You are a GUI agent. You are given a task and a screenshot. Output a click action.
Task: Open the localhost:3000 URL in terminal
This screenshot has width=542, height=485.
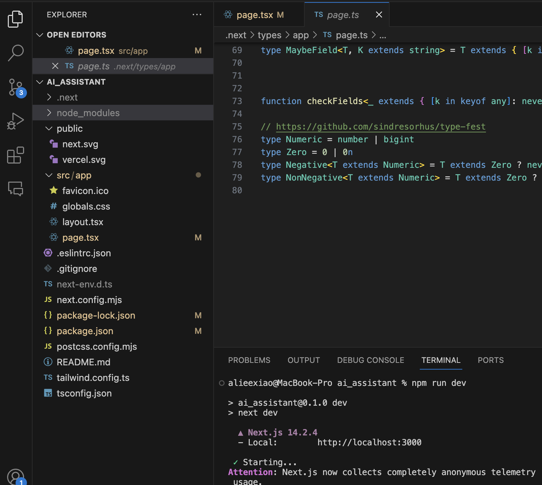(x=369, y=443)
